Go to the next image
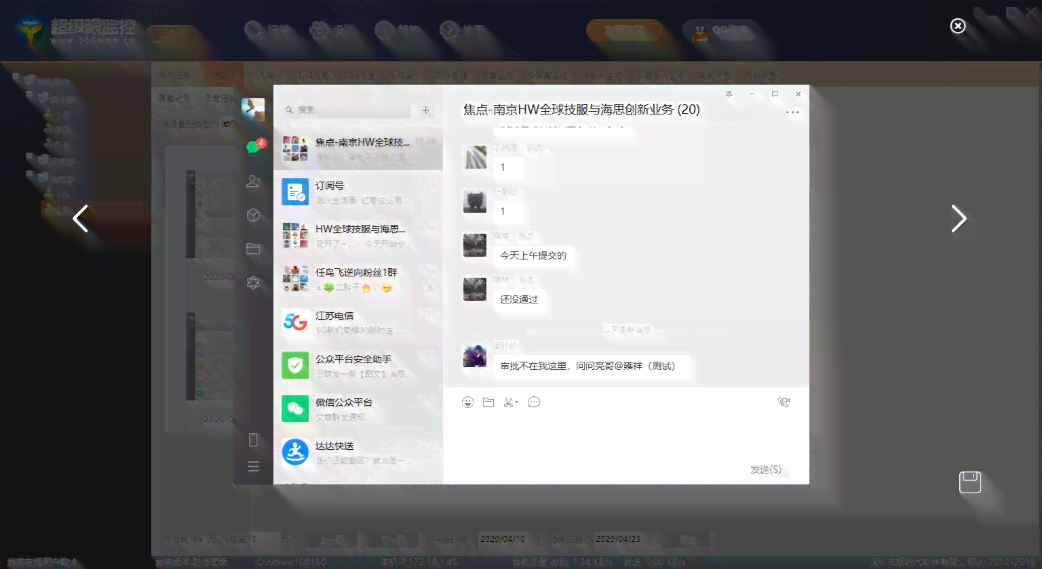Viewport: 1042px width, 569px height. point(959,218)
